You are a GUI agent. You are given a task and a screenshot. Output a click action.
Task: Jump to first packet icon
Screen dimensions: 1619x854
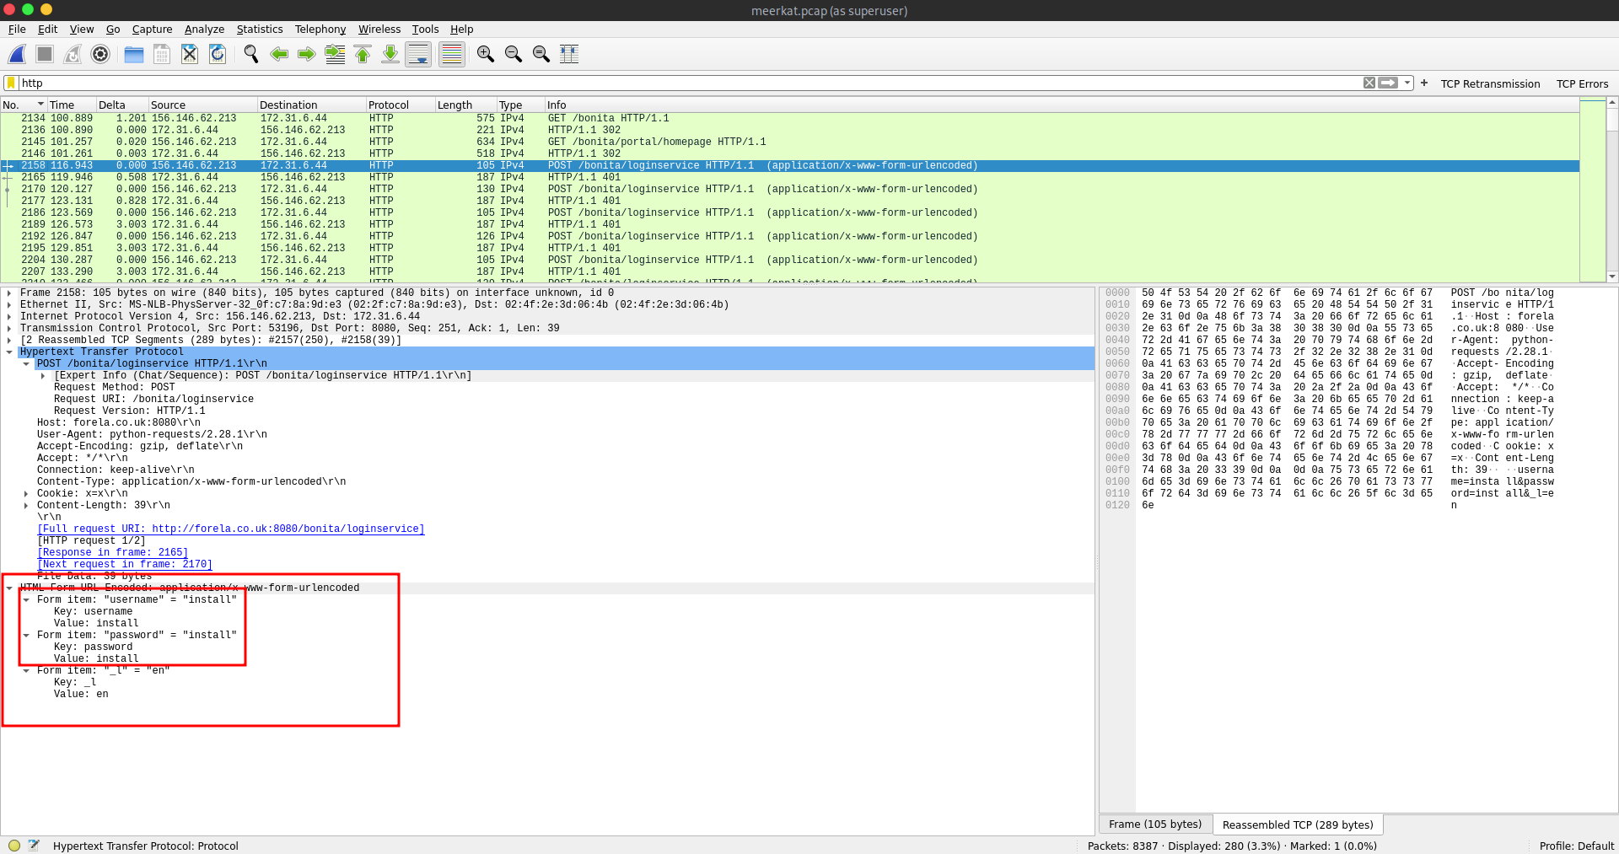click(363, 54)
